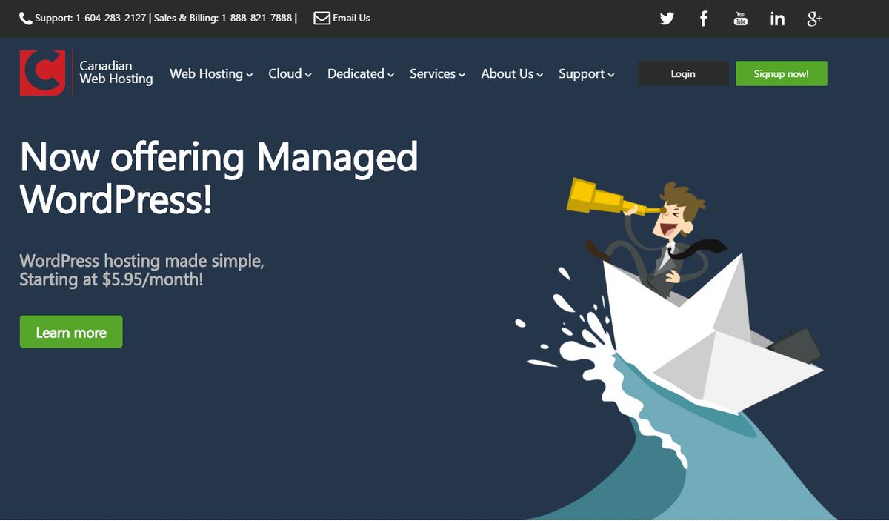
Task: Open the Facebook social icon
Action: [x=704, y=19]
